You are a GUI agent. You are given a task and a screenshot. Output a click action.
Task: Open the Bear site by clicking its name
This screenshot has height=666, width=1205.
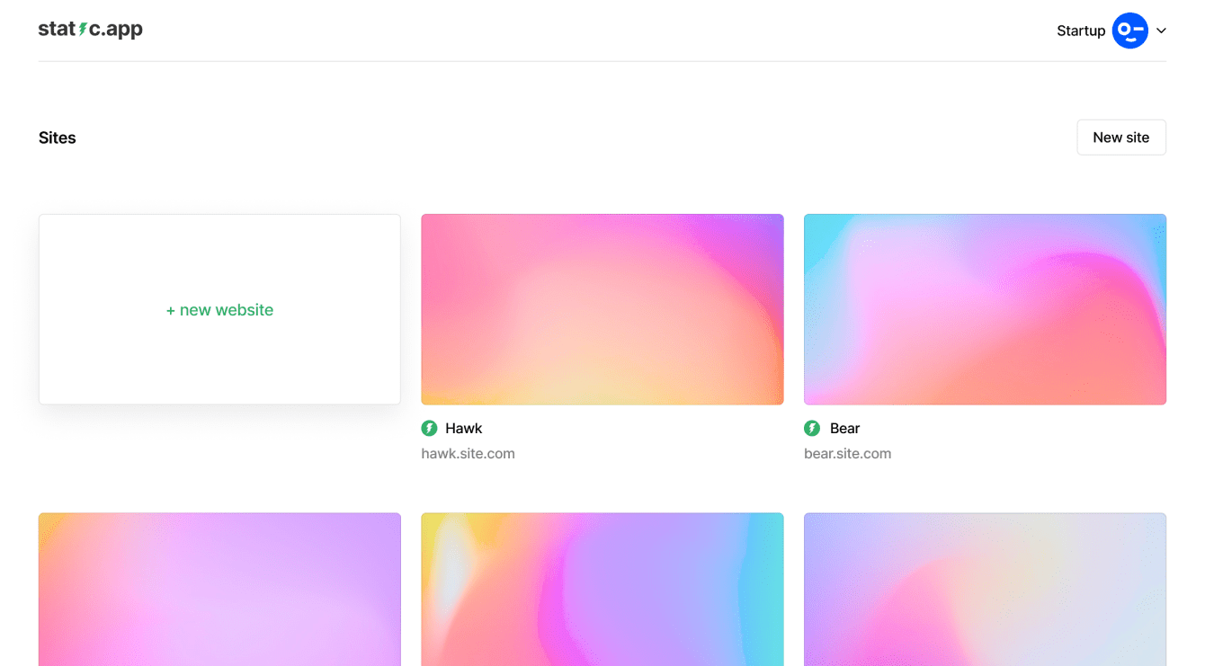coord(845,428)
